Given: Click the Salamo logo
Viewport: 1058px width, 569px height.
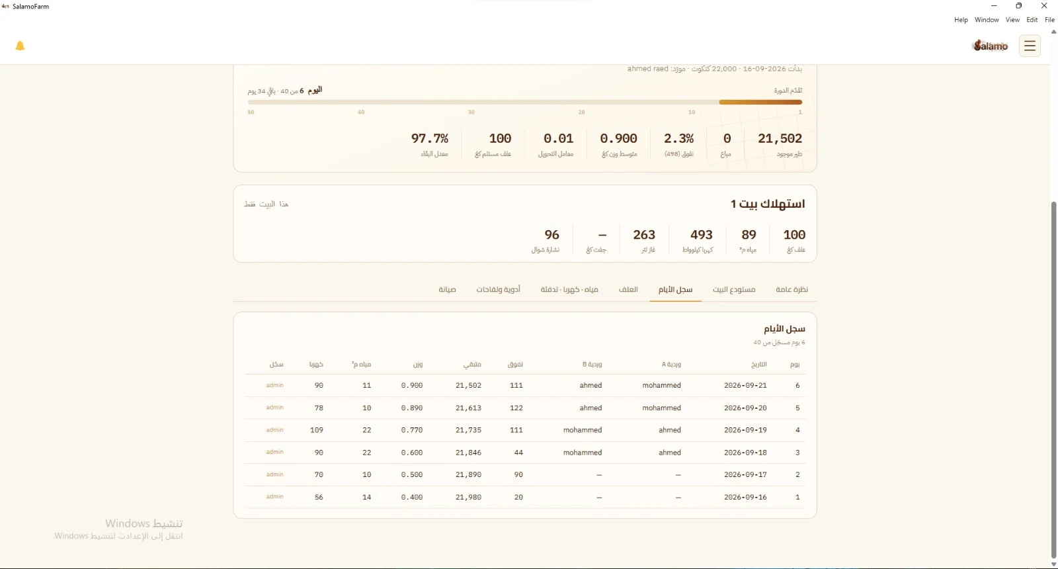Looking at the screenshot, I should 991,46.
